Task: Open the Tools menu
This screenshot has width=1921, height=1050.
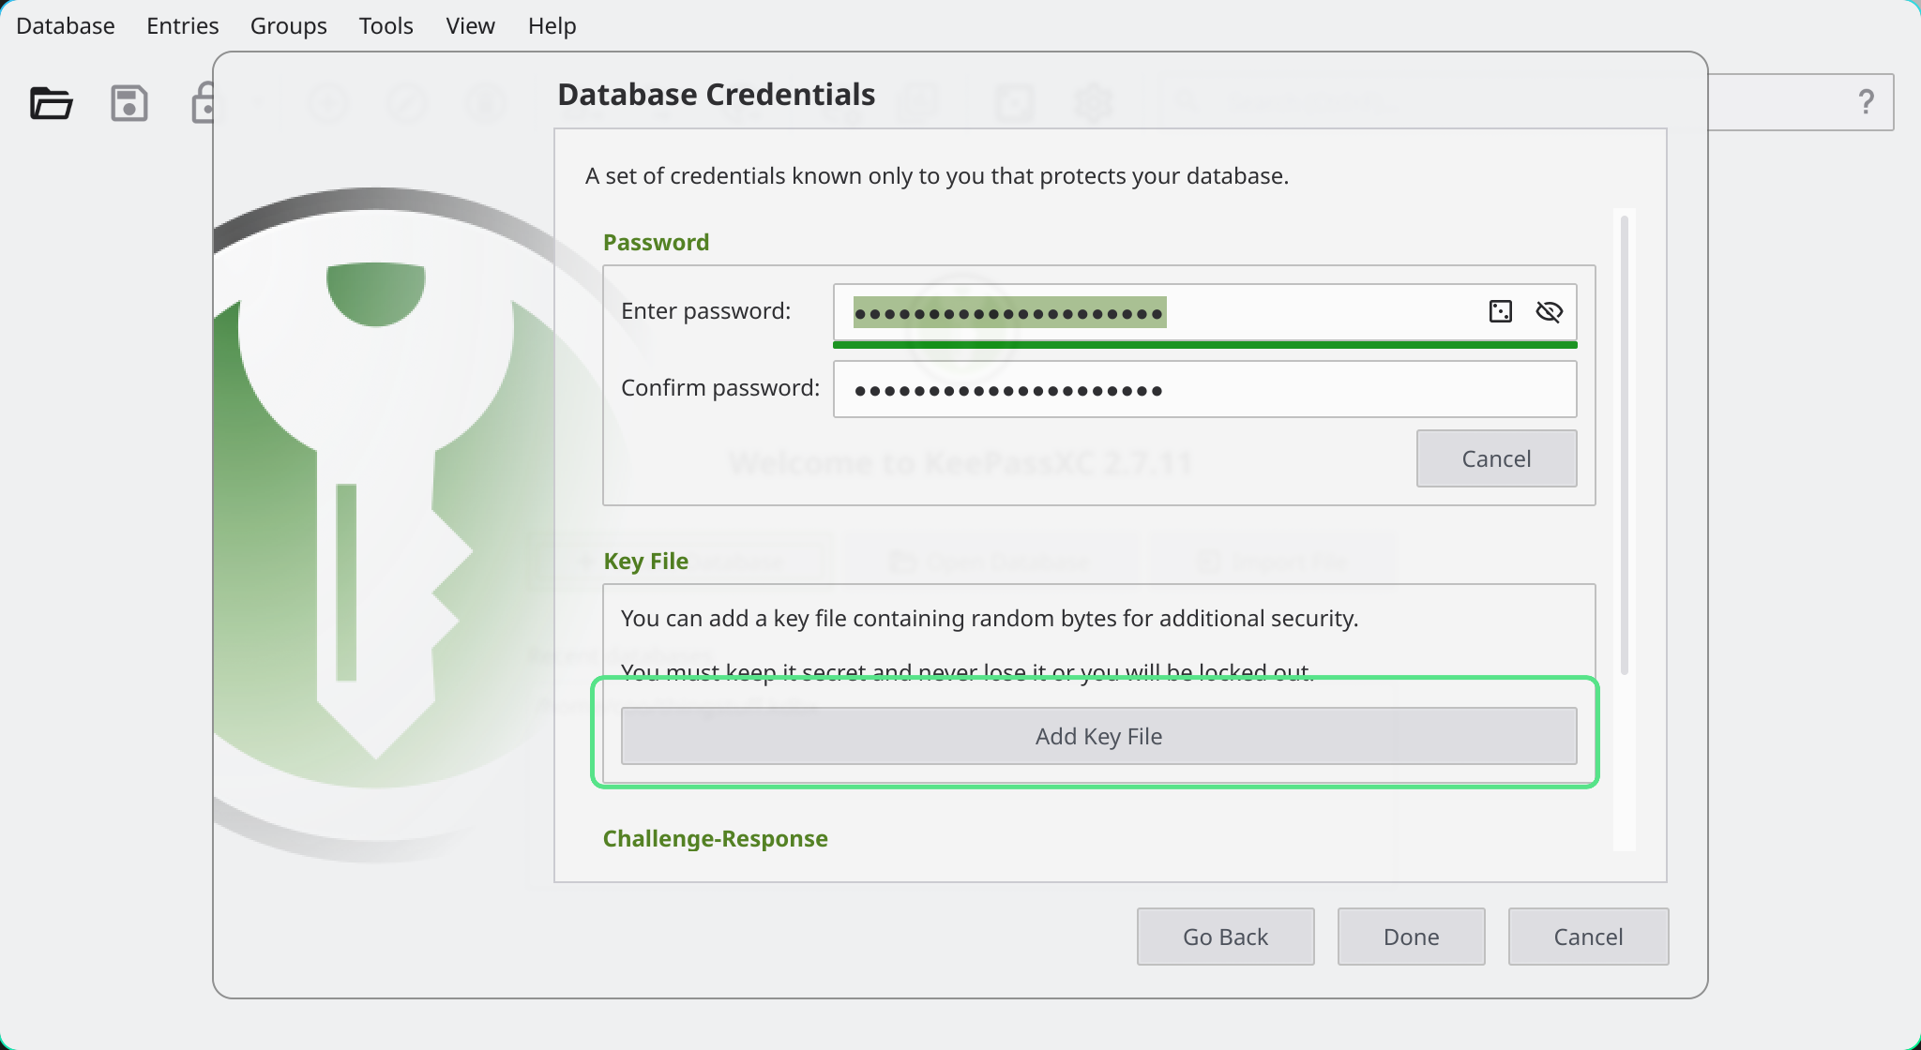Action: [386, 25]
